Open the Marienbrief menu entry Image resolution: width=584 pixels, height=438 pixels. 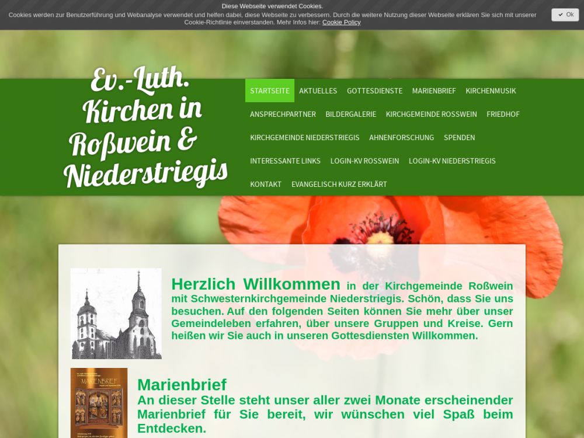tap(434, 91)
